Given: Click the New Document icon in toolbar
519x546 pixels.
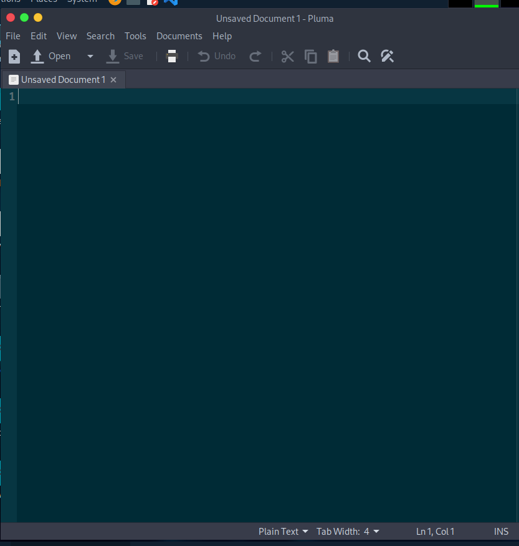Looking at the screenshot, I should (x=14, y=57).
